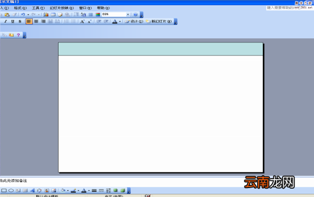Click the Paste icon in the standard toolbar

click(x=7, y=15)
